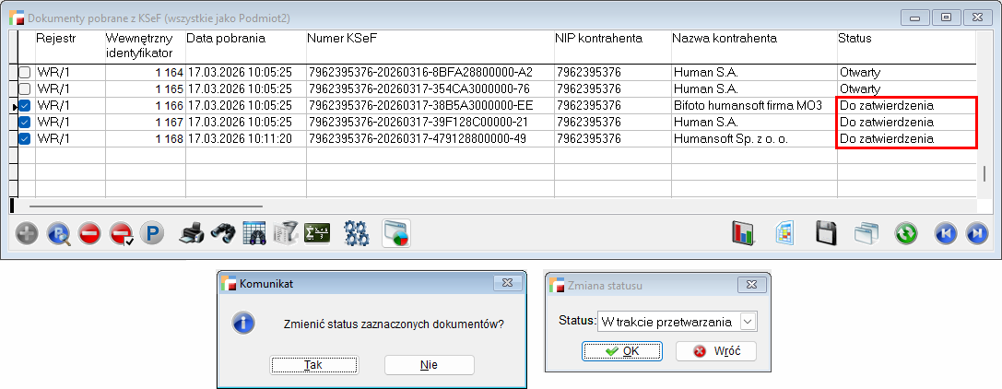Screen dimensions: 1002x389
Task: Open search with the binoculars icon
Action: click(x=222, y=233)
